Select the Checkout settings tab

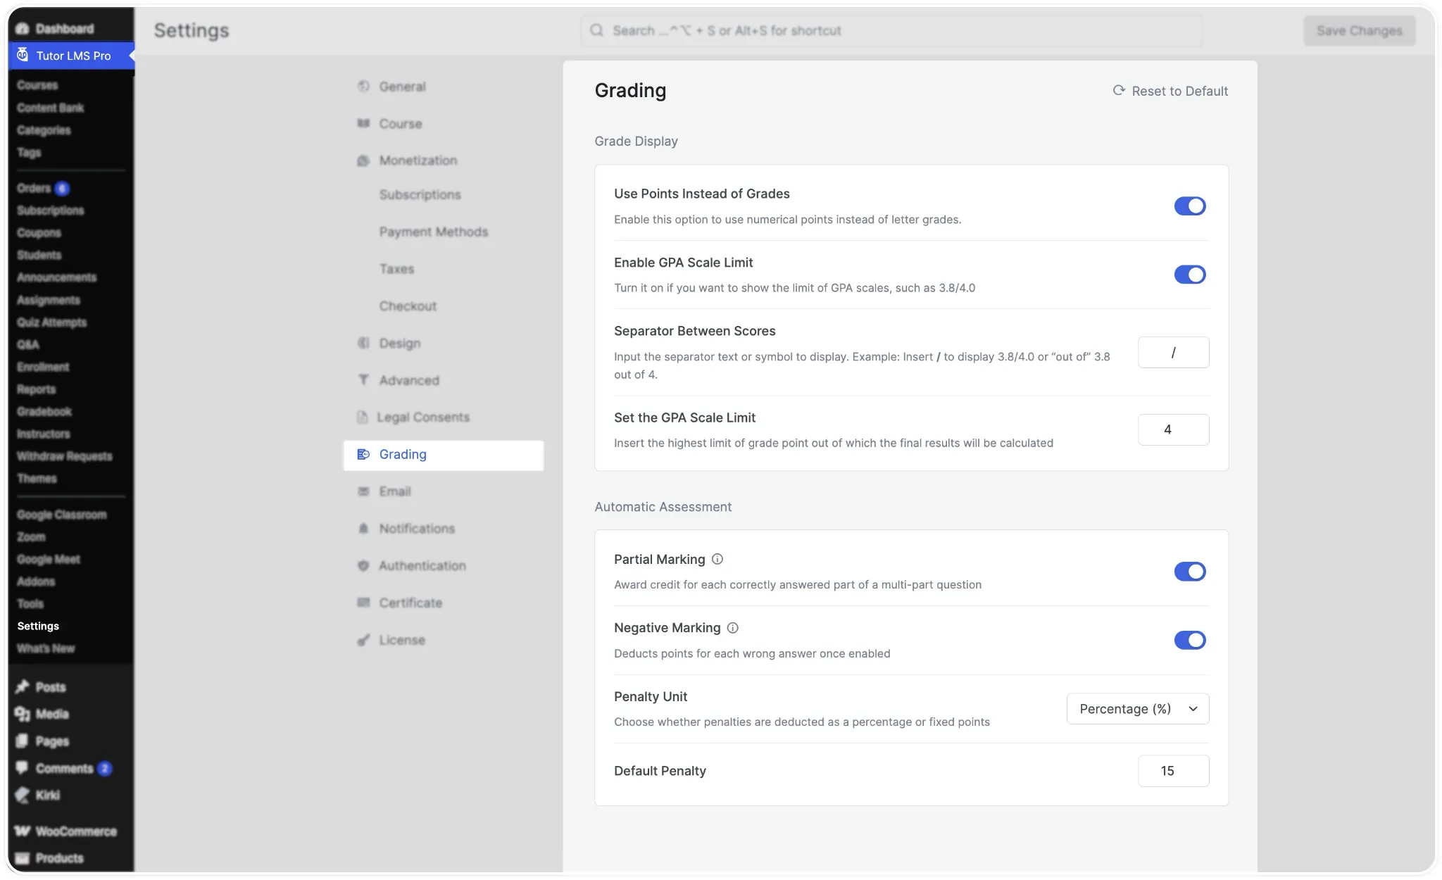point(408,306)
